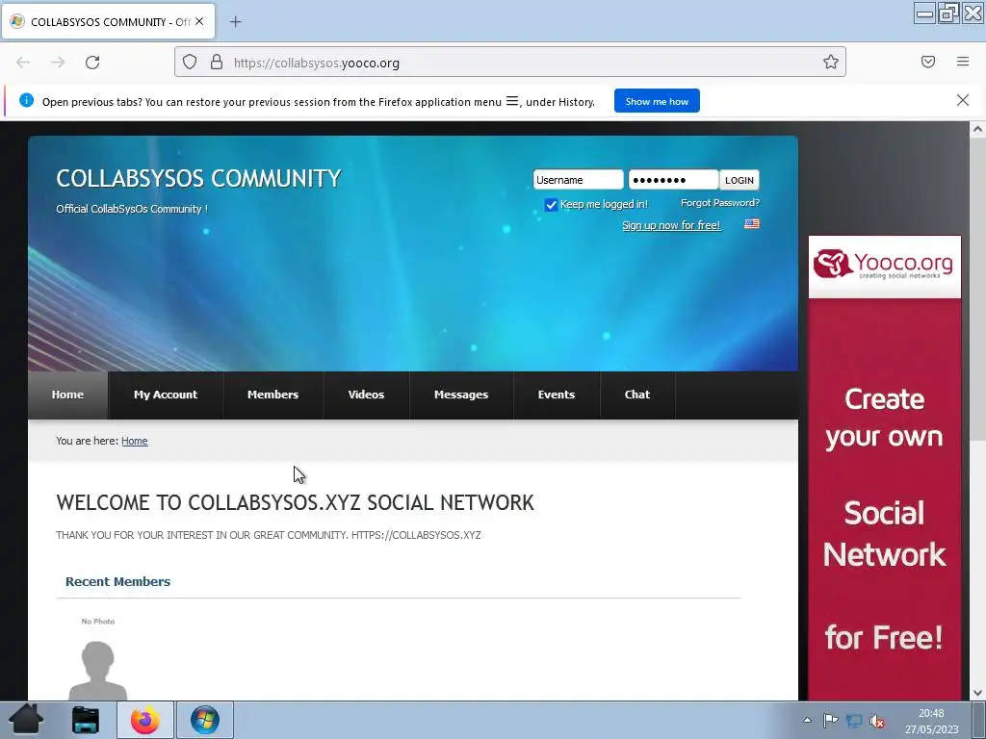This screenshot has width=986, height=739.
Task: Reload the page with the refresh icon
Action: 92,63
